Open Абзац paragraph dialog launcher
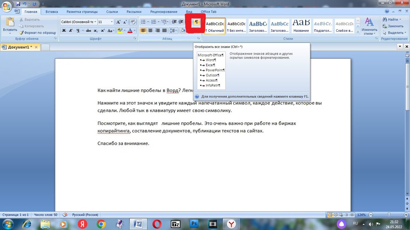This screenshot has width=410, height=230. point(198,39)
